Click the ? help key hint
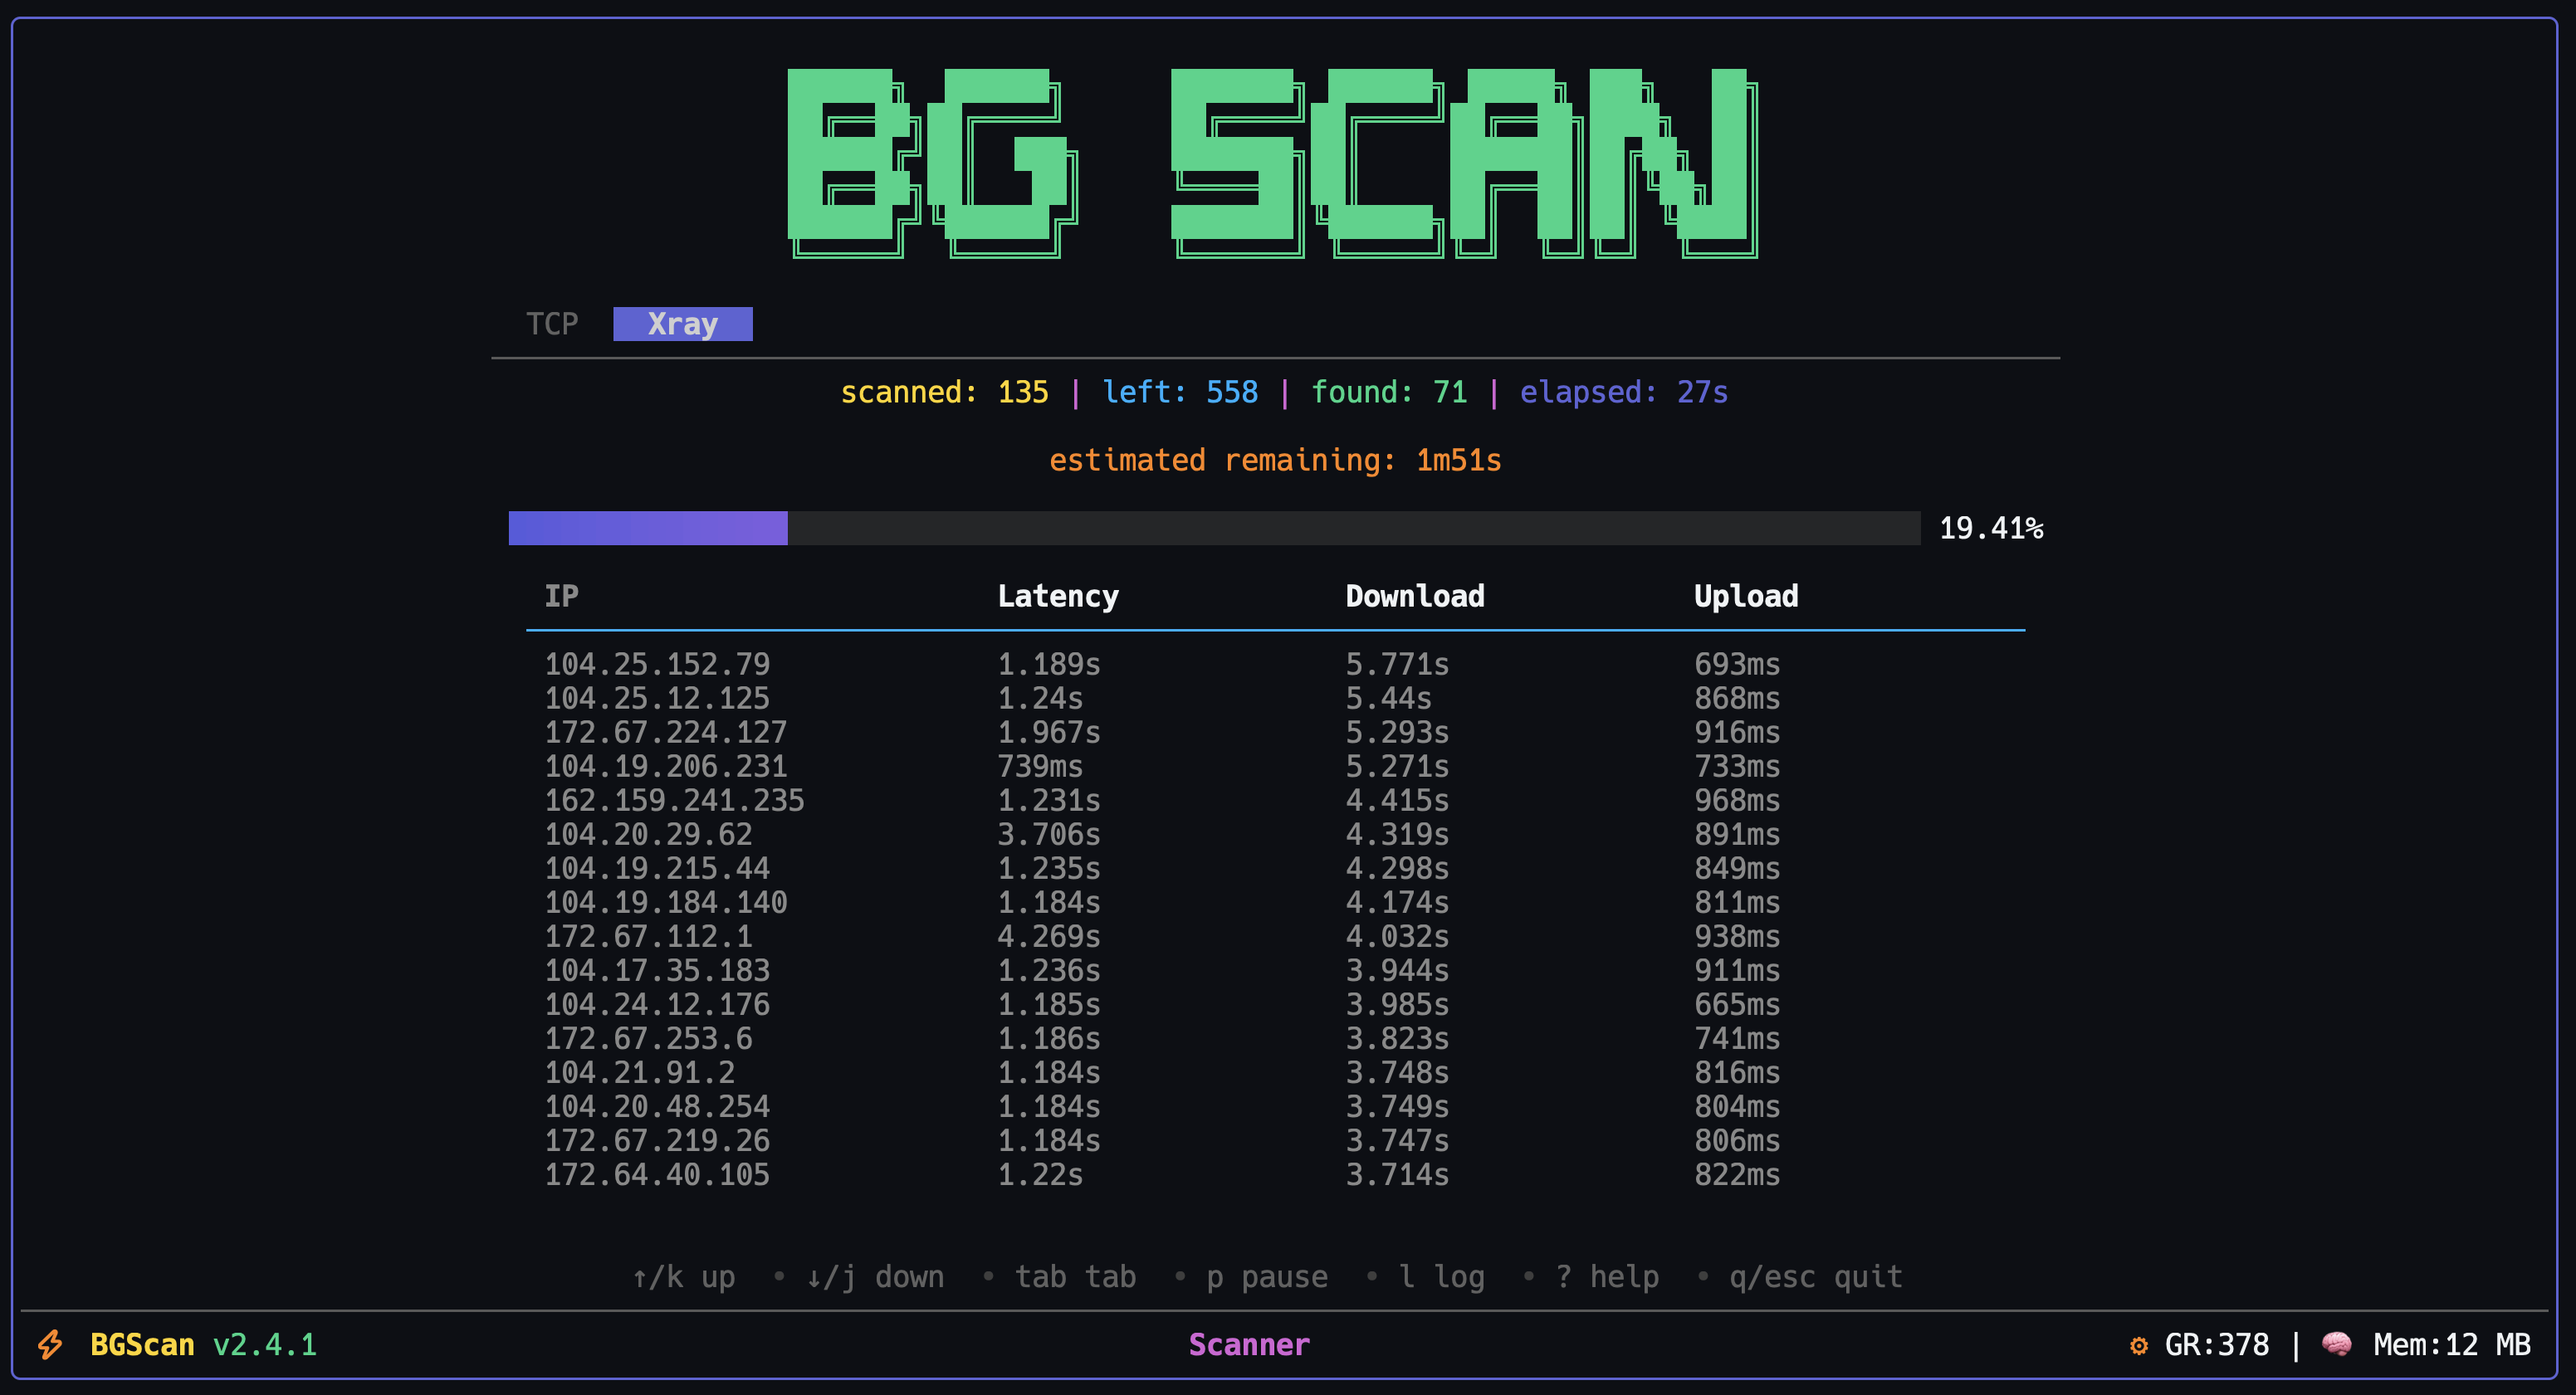Screen dimensions: 2576x1395 point(1607,1276)
